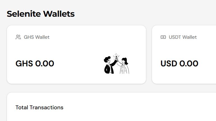
Task: Select the GHS Wallet label
Action: pyautogui.click(x=36, y=37)
